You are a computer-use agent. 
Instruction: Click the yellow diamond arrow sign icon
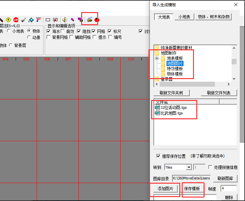coord(8,20)
